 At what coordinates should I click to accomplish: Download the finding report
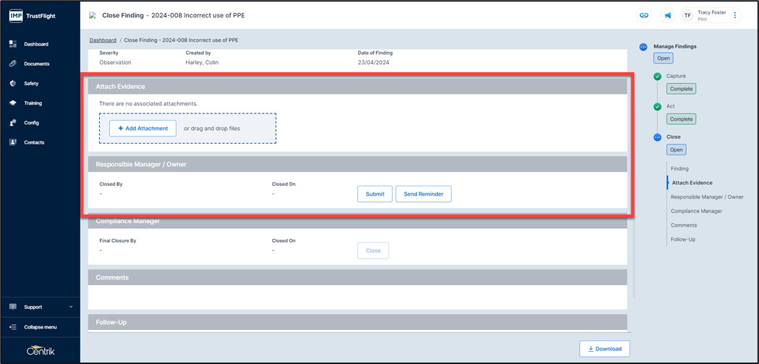pyautogui.click(x=604, y=349)
